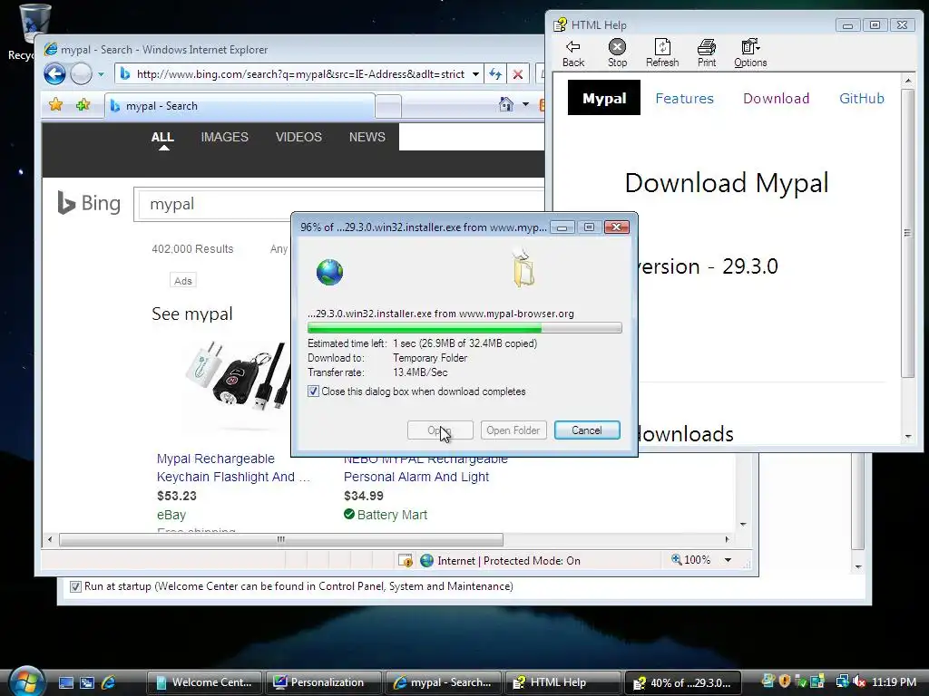Viewport: 929px width, 696px height.
Task: Open the Download link on Mypal page
Action: [x=777, y=98]
